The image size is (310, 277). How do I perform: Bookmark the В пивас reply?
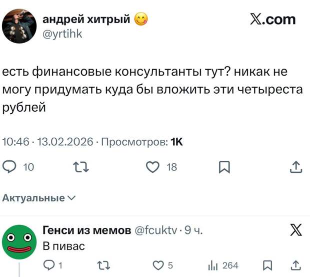click(x=267, y=265)
